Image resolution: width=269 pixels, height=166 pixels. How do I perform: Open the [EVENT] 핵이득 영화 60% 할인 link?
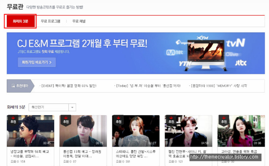pyautogui.click(x=68, y=86)
